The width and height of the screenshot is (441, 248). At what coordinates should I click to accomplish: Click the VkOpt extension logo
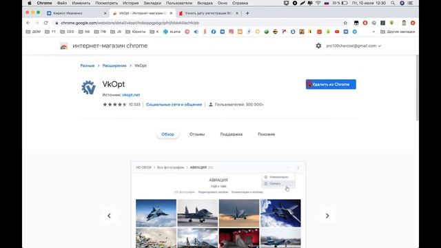(x=89, y=87)
